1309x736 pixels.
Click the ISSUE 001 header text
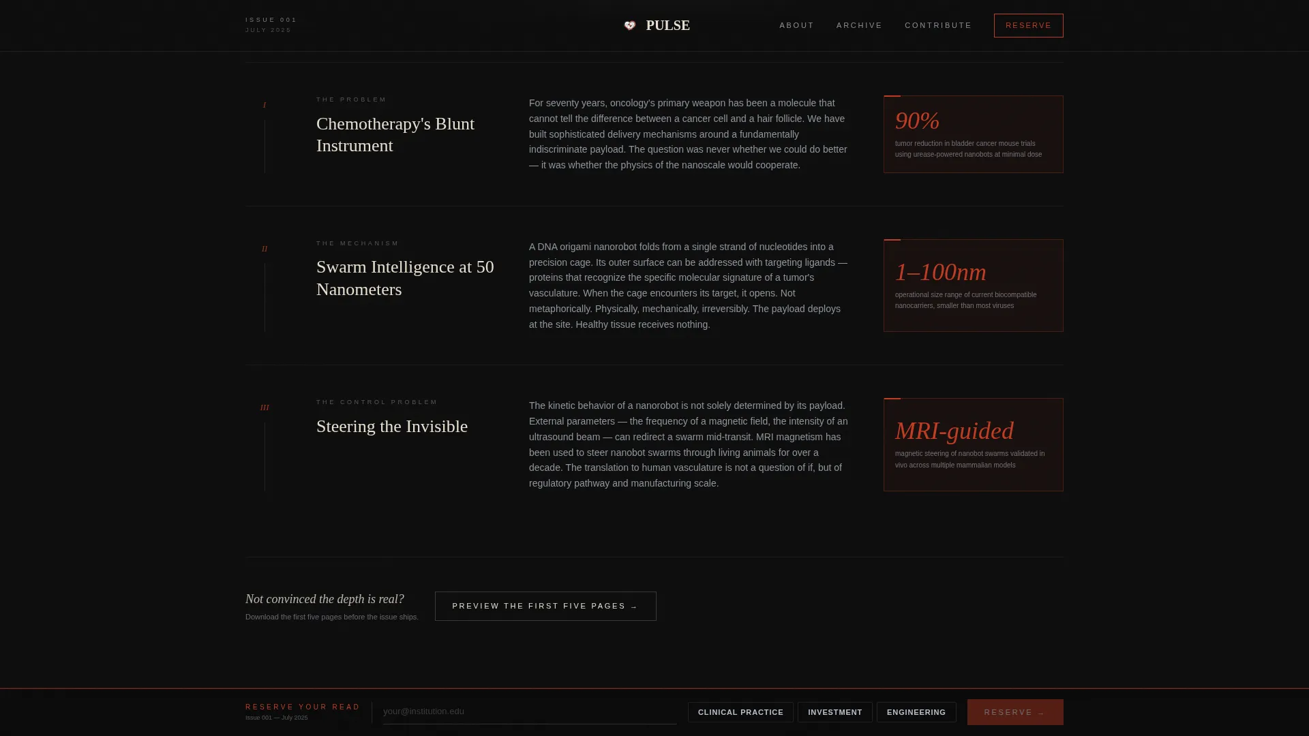271,20
